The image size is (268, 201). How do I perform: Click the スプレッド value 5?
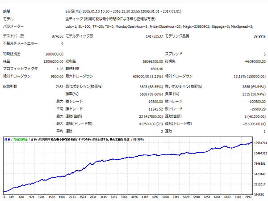[x=264, y=53]
